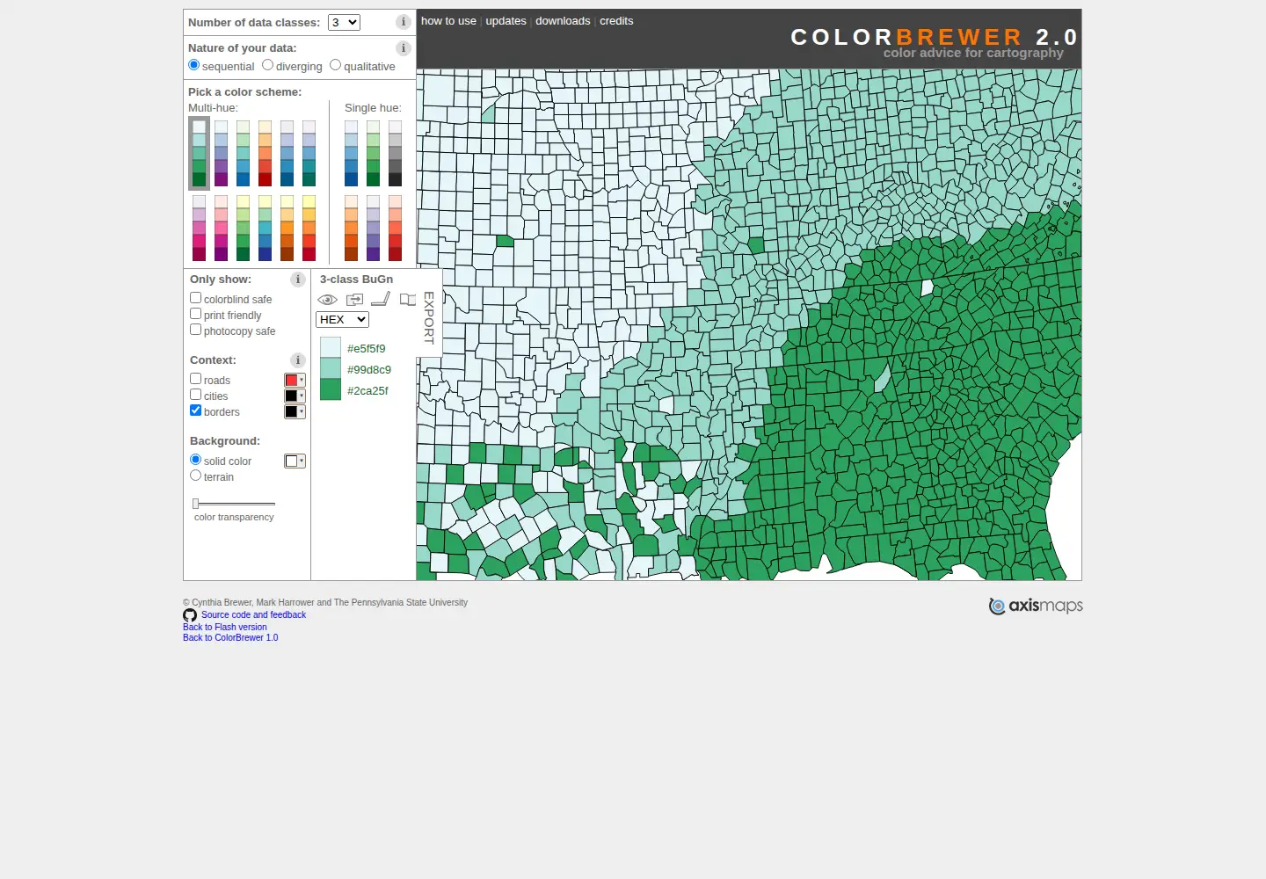Open info icon for Nature of your data
Viewport: 1266px width, 879px height.
pos(404,48)
